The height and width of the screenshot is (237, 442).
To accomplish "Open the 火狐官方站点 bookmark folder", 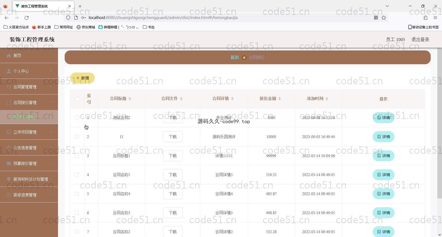I will pyautogui.click(x=16, y=27).
